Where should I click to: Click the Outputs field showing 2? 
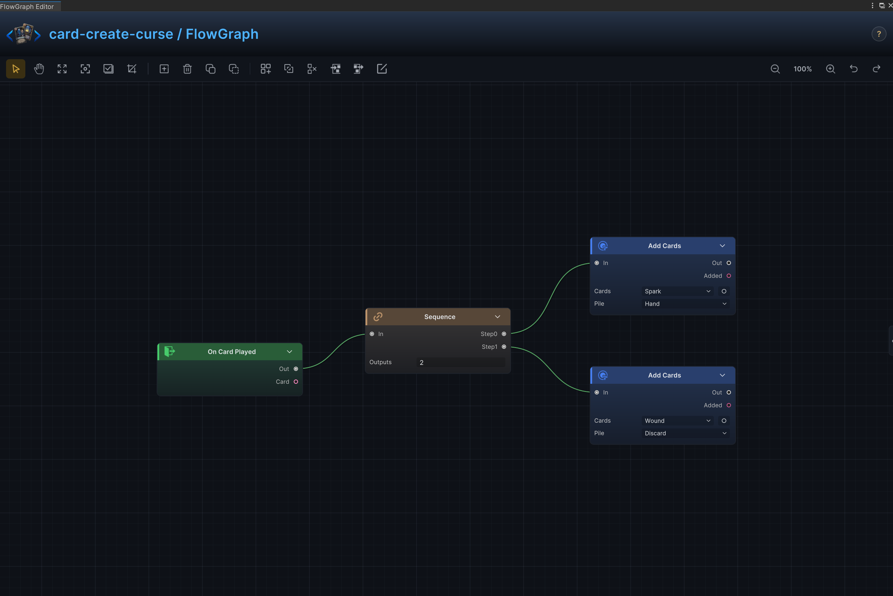point(461,363)
